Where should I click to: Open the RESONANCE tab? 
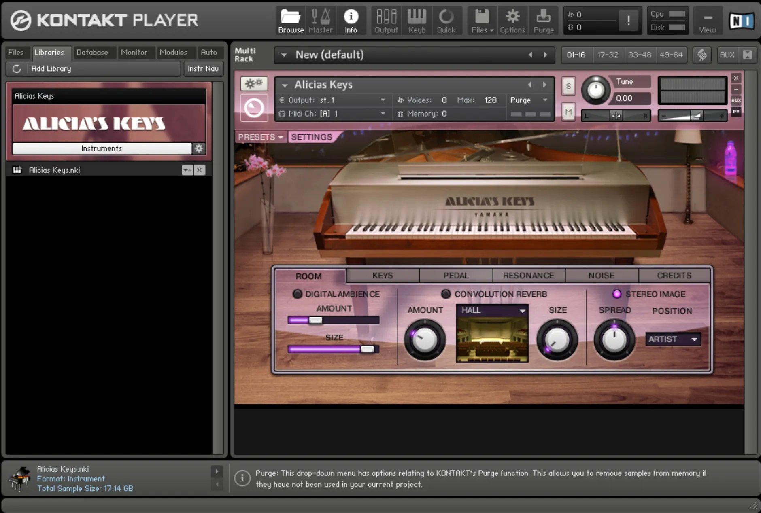click(x=529, y=276)
